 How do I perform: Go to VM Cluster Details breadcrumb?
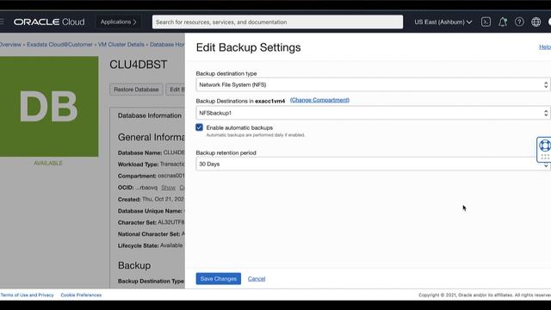[x=121, y=45]
